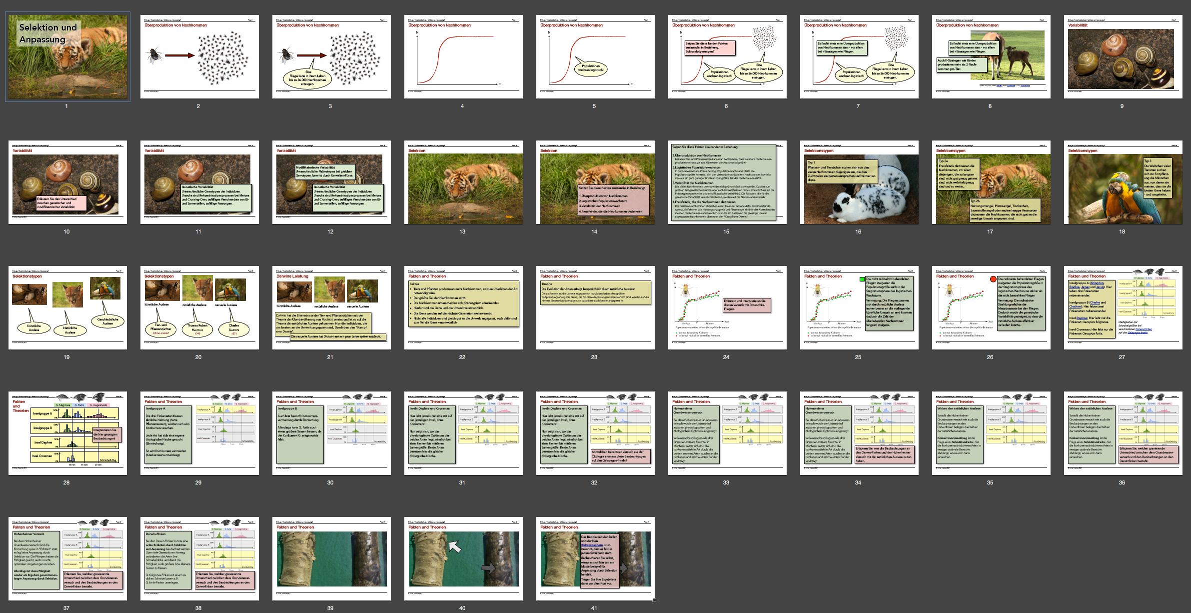Select slide 15 full-text green answer box
The image size is (1191, 613).
(727, 182)
